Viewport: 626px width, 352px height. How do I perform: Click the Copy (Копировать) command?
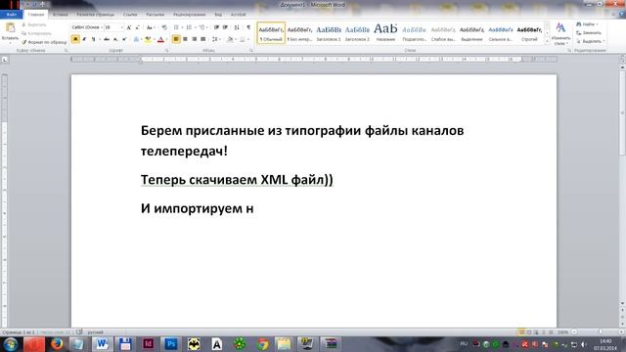[x=36, y=33]
